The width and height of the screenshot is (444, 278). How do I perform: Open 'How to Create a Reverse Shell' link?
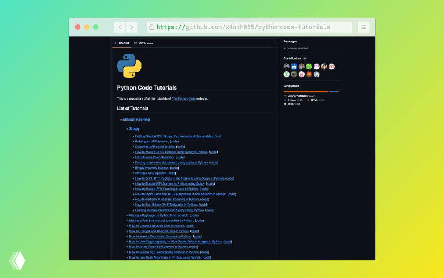point(157,226)
